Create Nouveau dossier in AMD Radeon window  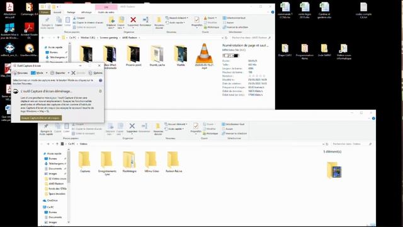click(x=159, y=23)
